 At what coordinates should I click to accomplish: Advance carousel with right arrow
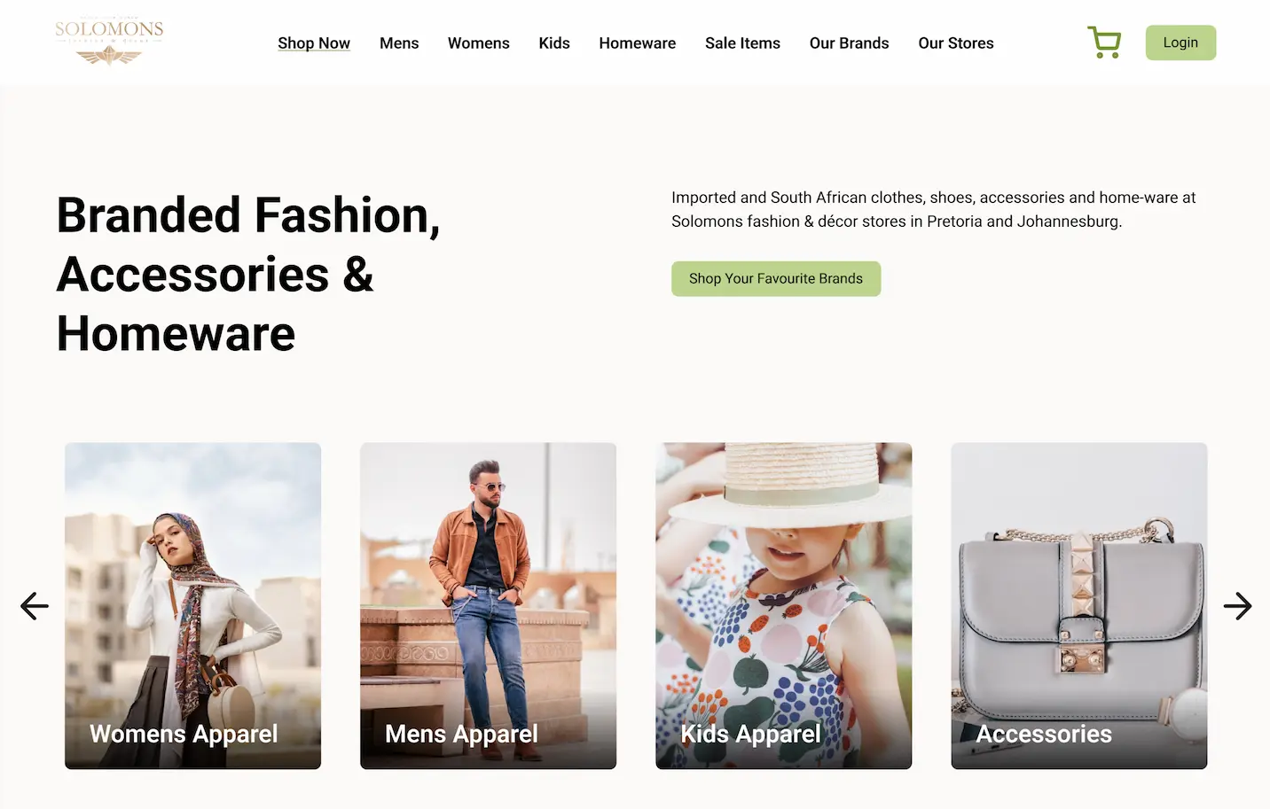(1237, 606)
